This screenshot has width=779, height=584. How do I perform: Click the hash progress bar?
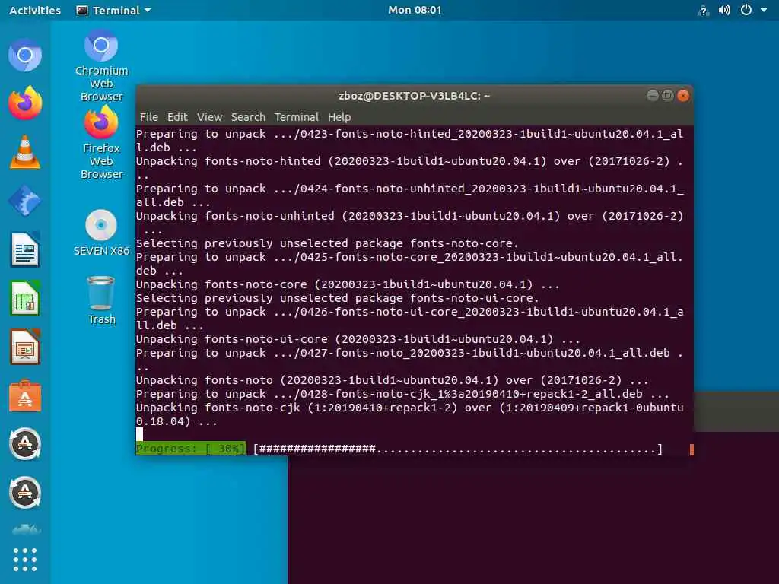pos(458,449)
